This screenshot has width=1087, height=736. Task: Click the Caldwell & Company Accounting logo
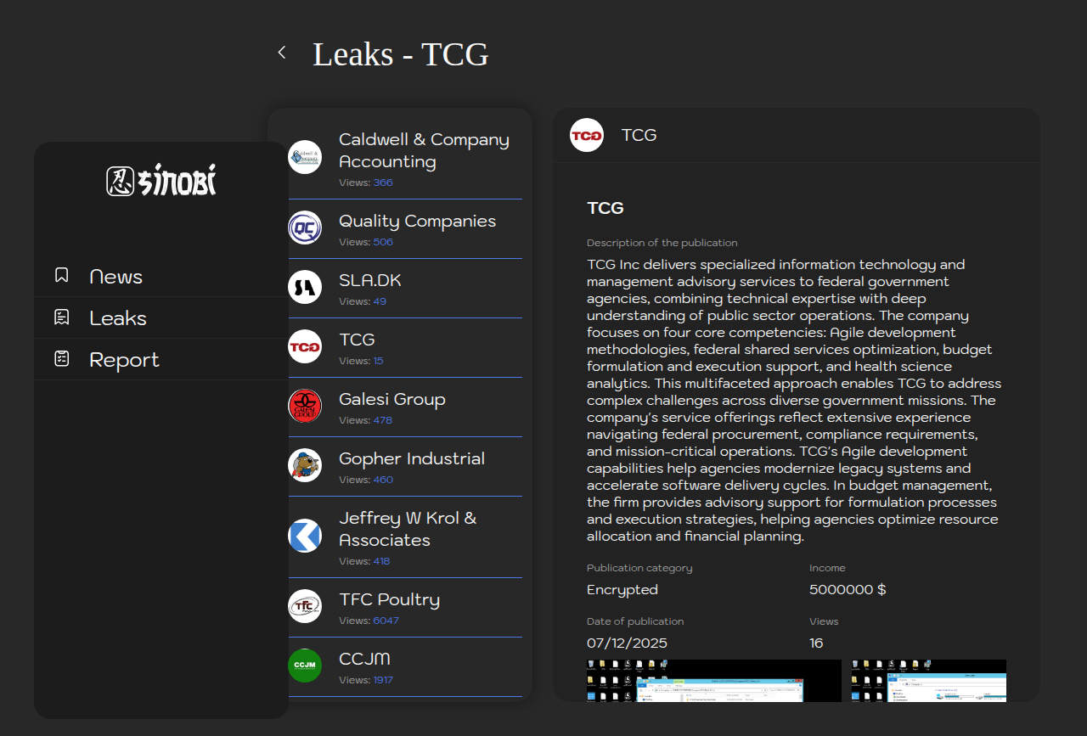click(x=305, y=157)
